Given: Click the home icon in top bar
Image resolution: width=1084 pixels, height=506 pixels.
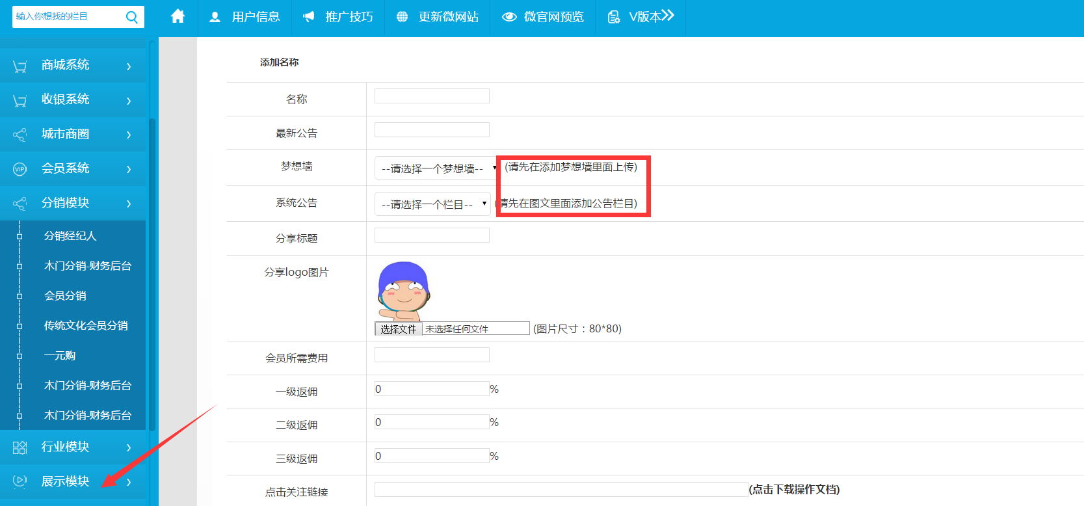Looking at the screenshot, I should [178, 16].
